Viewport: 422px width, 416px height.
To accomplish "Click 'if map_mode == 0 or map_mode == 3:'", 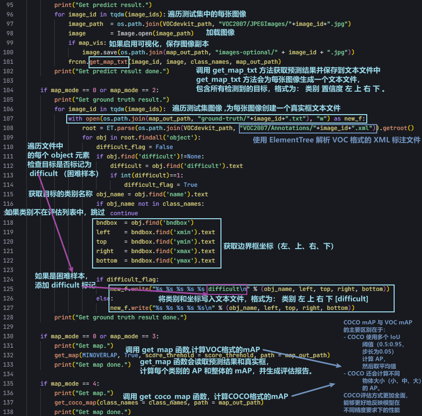I will (x=100, y=336).
